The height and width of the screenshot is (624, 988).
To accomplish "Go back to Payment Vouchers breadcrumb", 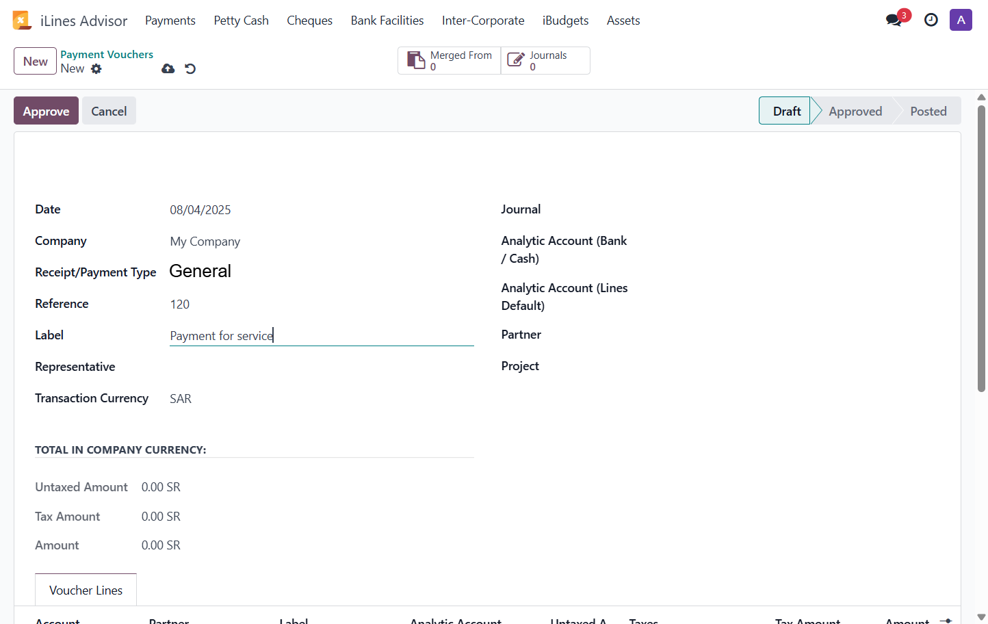I will click(x=107, y=54).
